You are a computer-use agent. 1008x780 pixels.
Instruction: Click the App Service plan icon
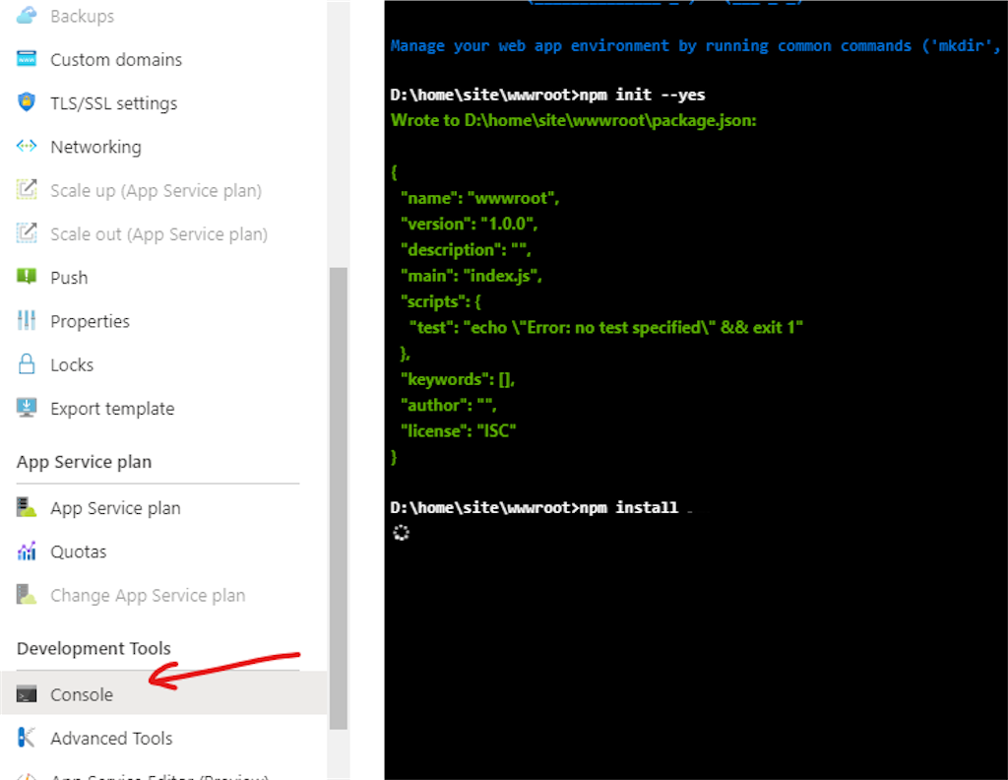(x=27, y=507)
